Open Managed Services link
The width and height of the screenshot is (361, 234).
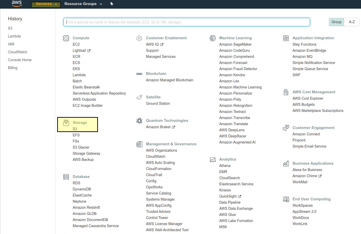[161, 57]
